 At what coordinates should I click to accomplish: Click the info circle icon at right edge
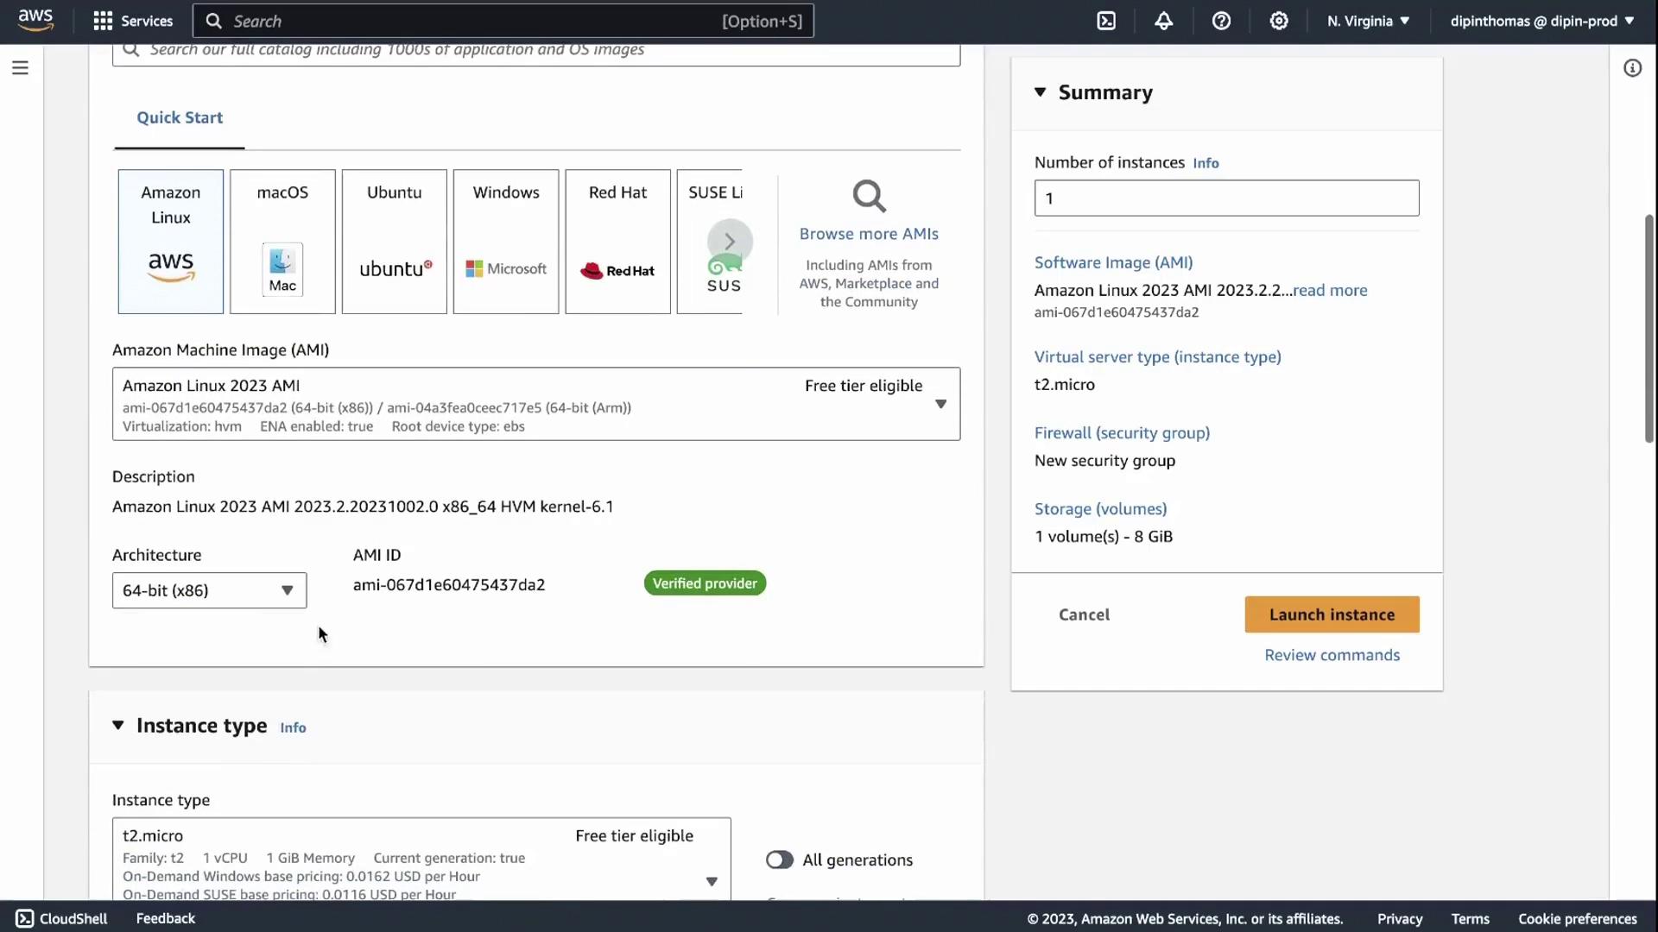(x=1632, y=68)
